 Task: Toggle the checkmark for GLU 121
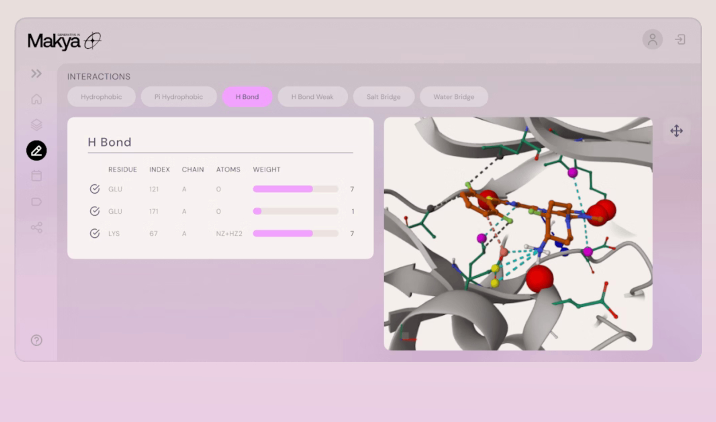pyautogui.click(x=94, y=189)
